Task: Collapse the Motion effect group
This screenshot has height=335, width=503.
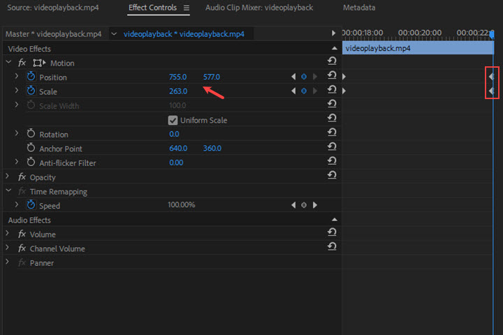Action: [8, 62]
